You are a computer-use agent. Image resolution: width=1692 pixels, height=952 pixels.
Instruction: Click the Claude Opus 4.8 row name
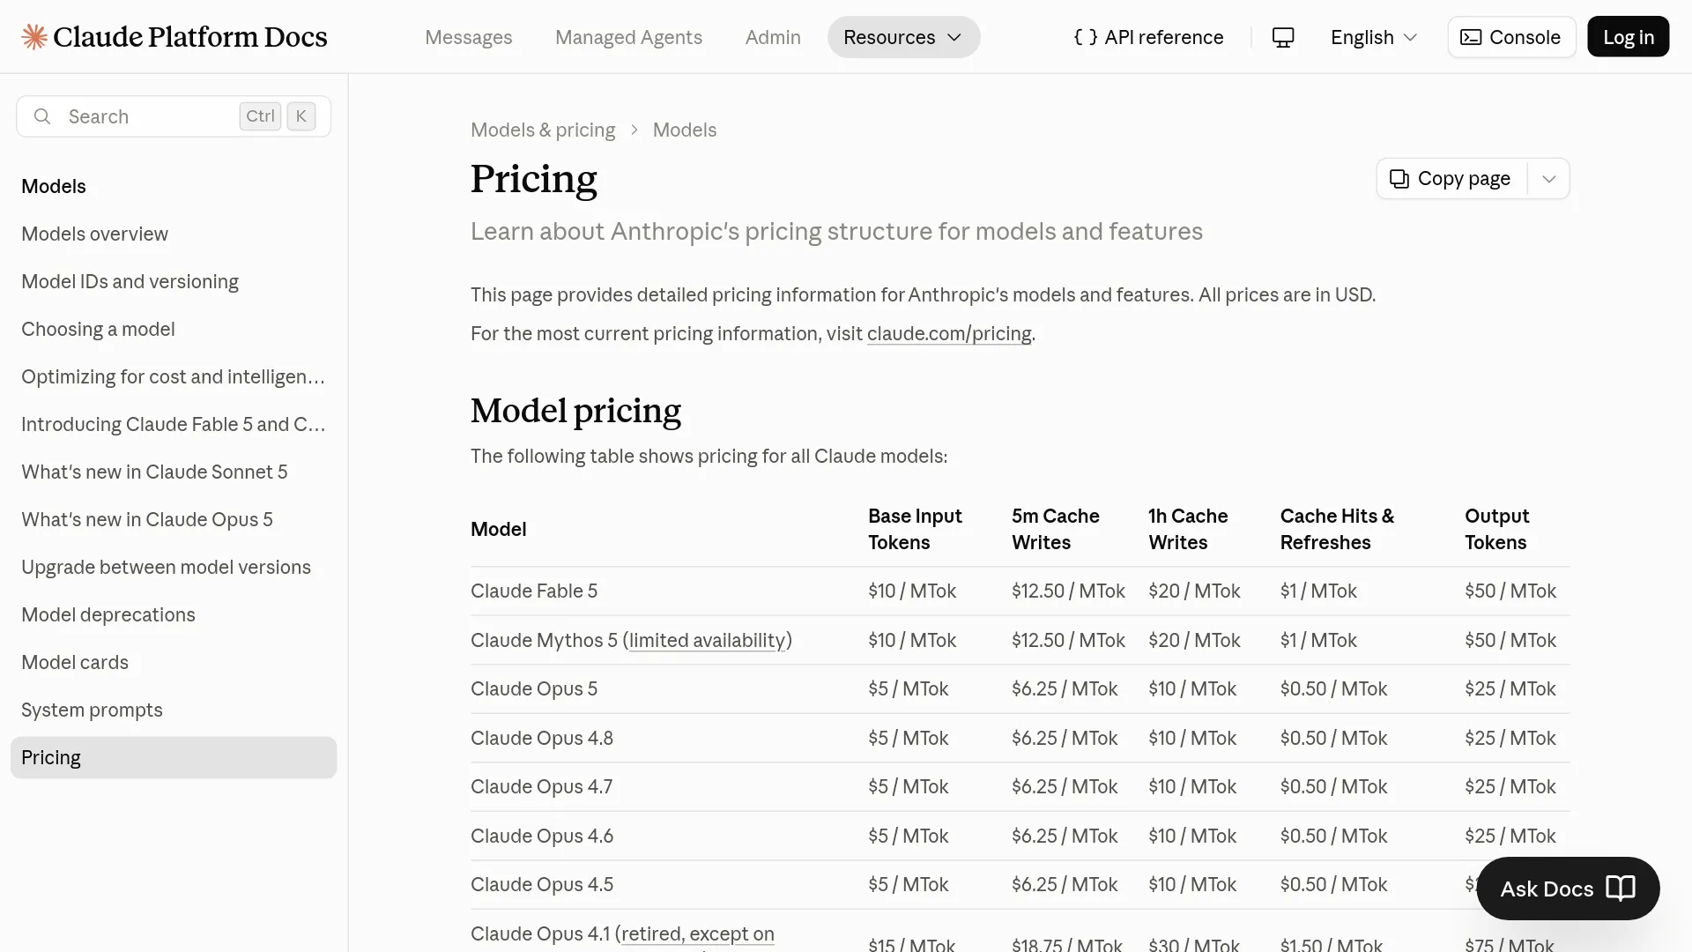pyautogui.click(x=542, y=738)
